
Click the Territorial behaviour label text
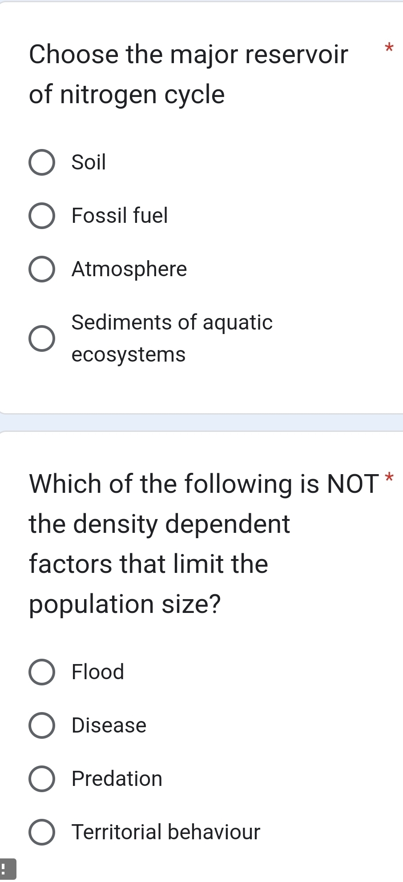pyautogui.click(x=165, y=832)
